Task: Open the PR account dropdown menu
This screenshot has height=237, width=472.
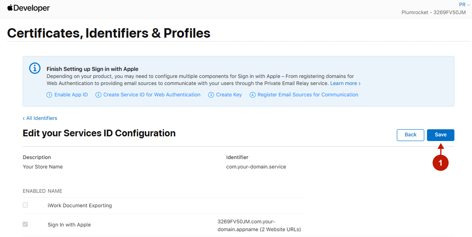Action: coord(464,5)
